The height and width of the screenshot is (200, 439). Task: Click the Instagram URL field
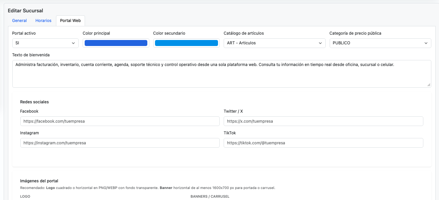[120, 143]
